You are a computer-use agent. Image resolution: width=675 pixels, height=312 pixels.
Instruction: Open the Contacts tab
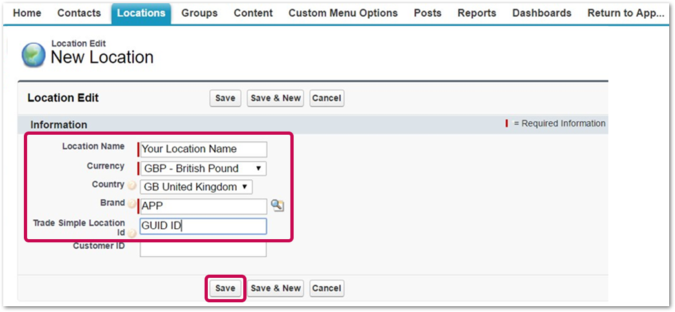tap(79, 14)
